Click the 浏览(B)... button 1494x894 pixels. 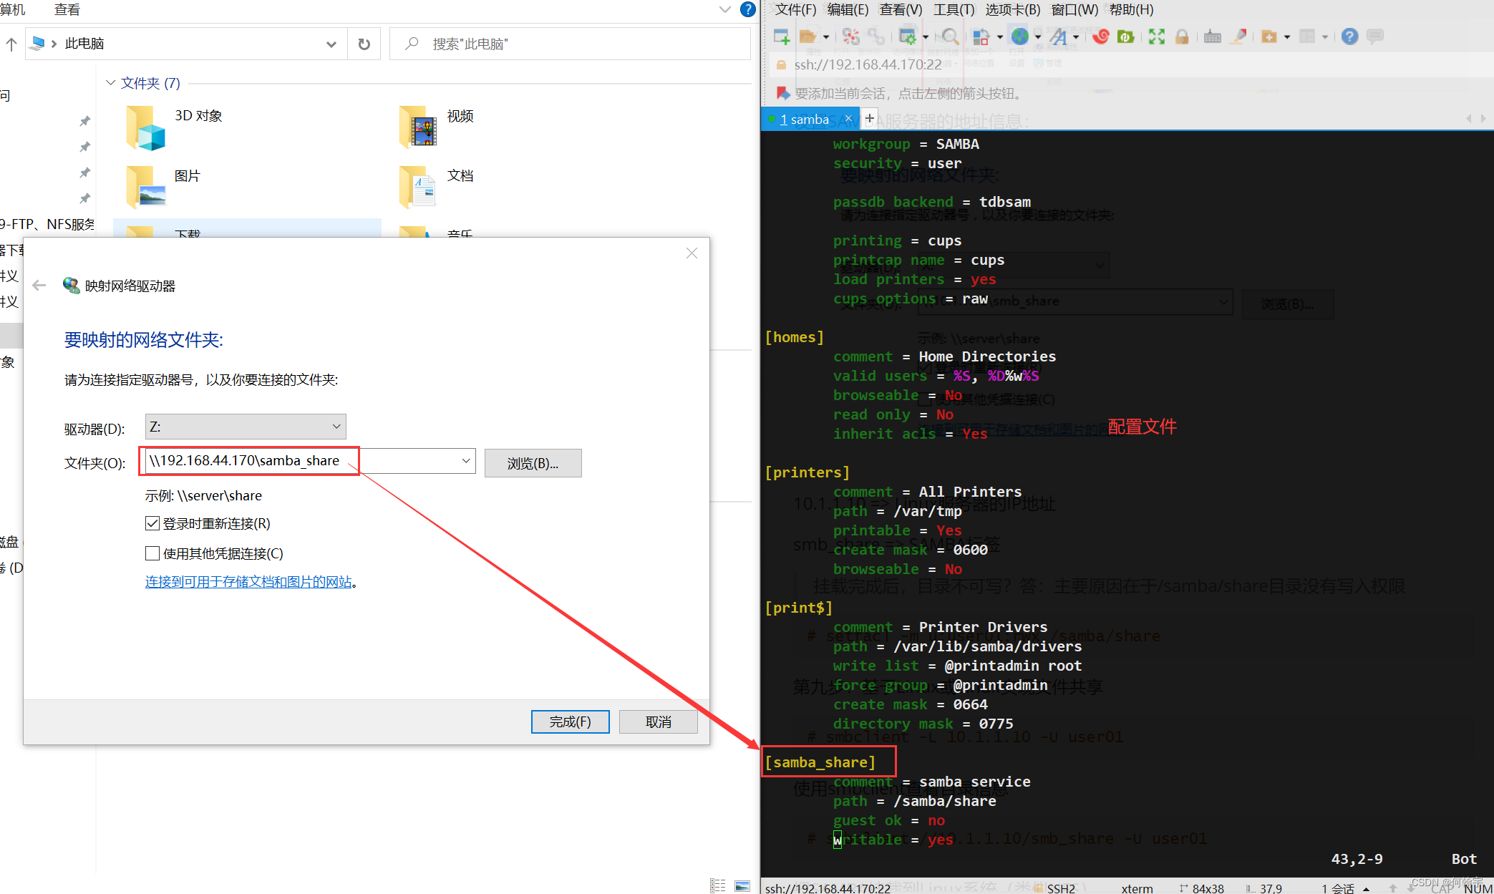533,463
